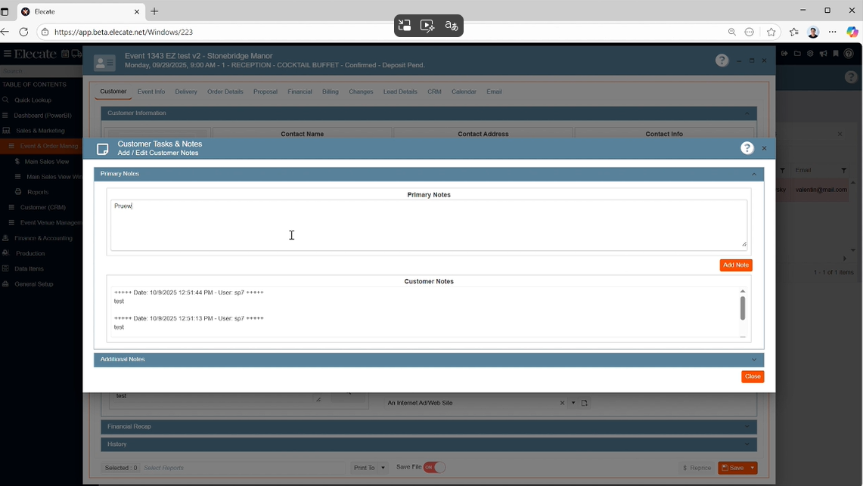Click inside the Primary Notes text area

(x=428, y=224)
